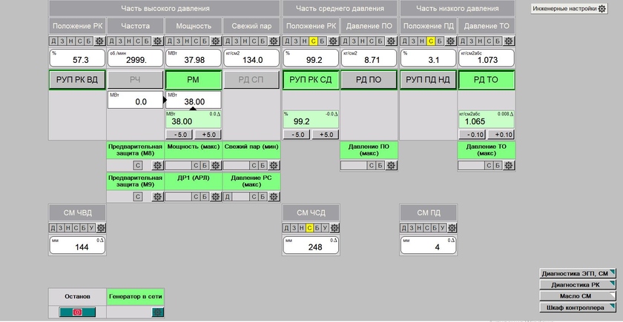The height and width of the screenshot is (322, 623).
Task: Toggle Д mode under Мощность column
Action: (170, 41)
